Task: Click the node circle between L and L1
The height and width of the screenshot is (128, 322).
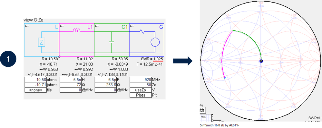Action: 59,56
